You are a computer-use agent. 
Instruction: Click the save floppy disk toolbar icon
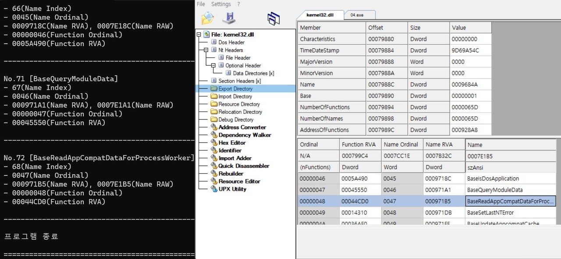[x=228, y=18]
